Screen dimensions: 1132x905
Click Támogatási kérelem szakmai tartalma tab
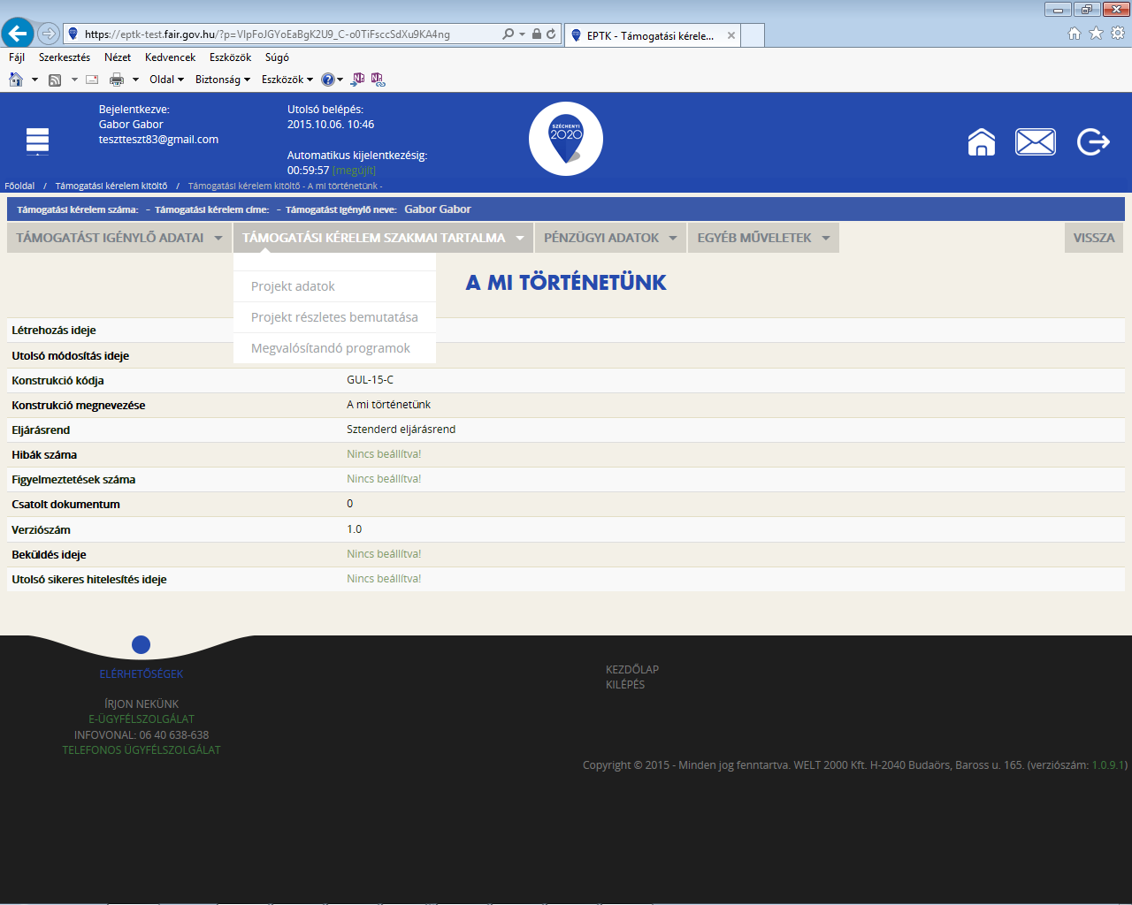click(x=383, y=238)
